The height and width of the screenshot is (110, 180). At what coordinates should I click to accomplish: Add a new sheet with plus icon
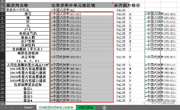point(104,108)
